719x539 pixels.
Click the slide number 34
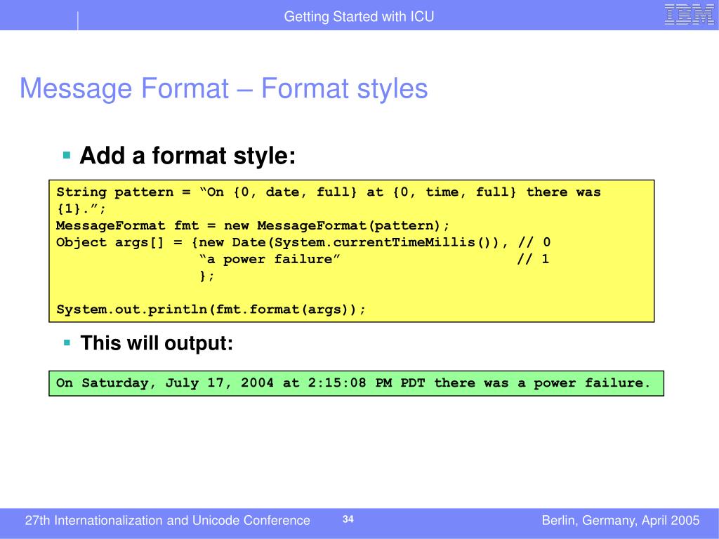click(348, 519)
